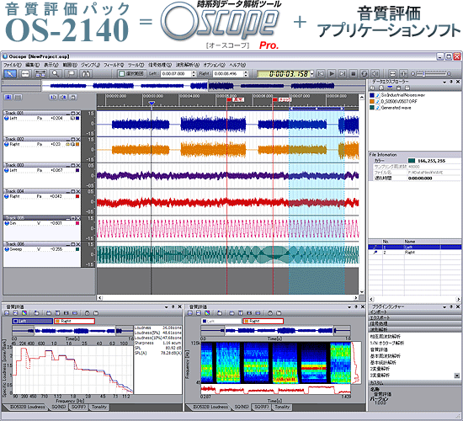Toggle visibility icon of Track 005 Sin
463x421 pixels.
tap(7, 223)
